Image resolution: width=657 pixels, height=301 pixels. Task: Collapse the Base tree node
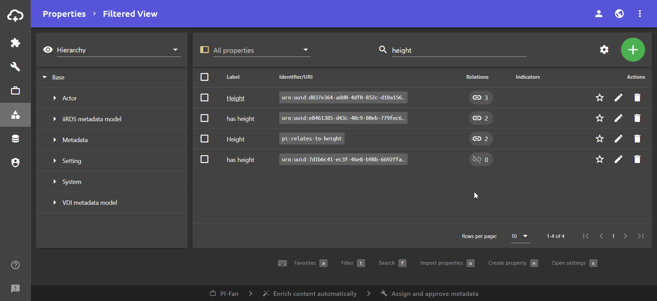[x=44, y=77]
